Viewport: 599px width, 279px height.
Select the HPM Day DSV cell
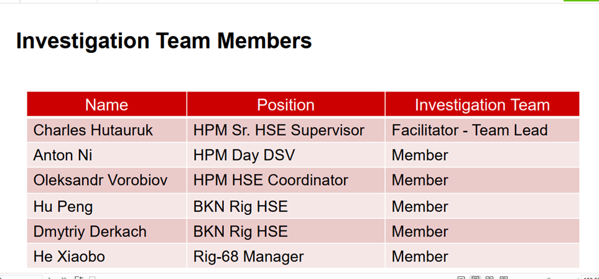pos(286,155)
